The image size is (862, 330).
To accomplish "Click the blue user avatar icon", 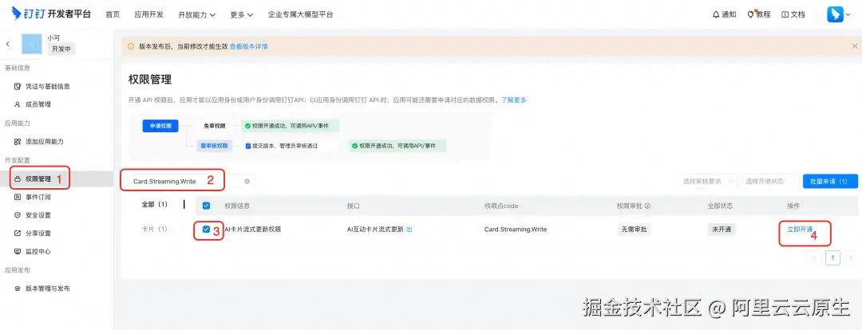I will [x=835, y=14].
